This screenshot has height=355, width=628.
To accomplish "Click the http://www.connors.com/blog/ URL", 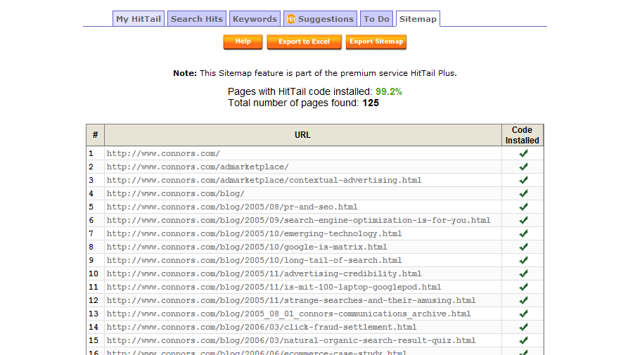I will (x=175, y=193).
